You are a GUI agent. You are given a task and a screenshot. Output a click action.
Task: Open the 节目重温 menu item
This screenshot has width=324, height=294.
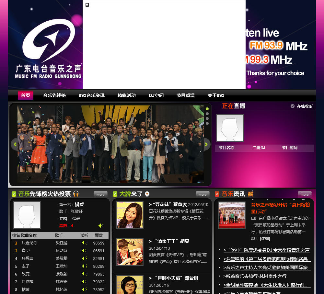click(x=186, y=95)
